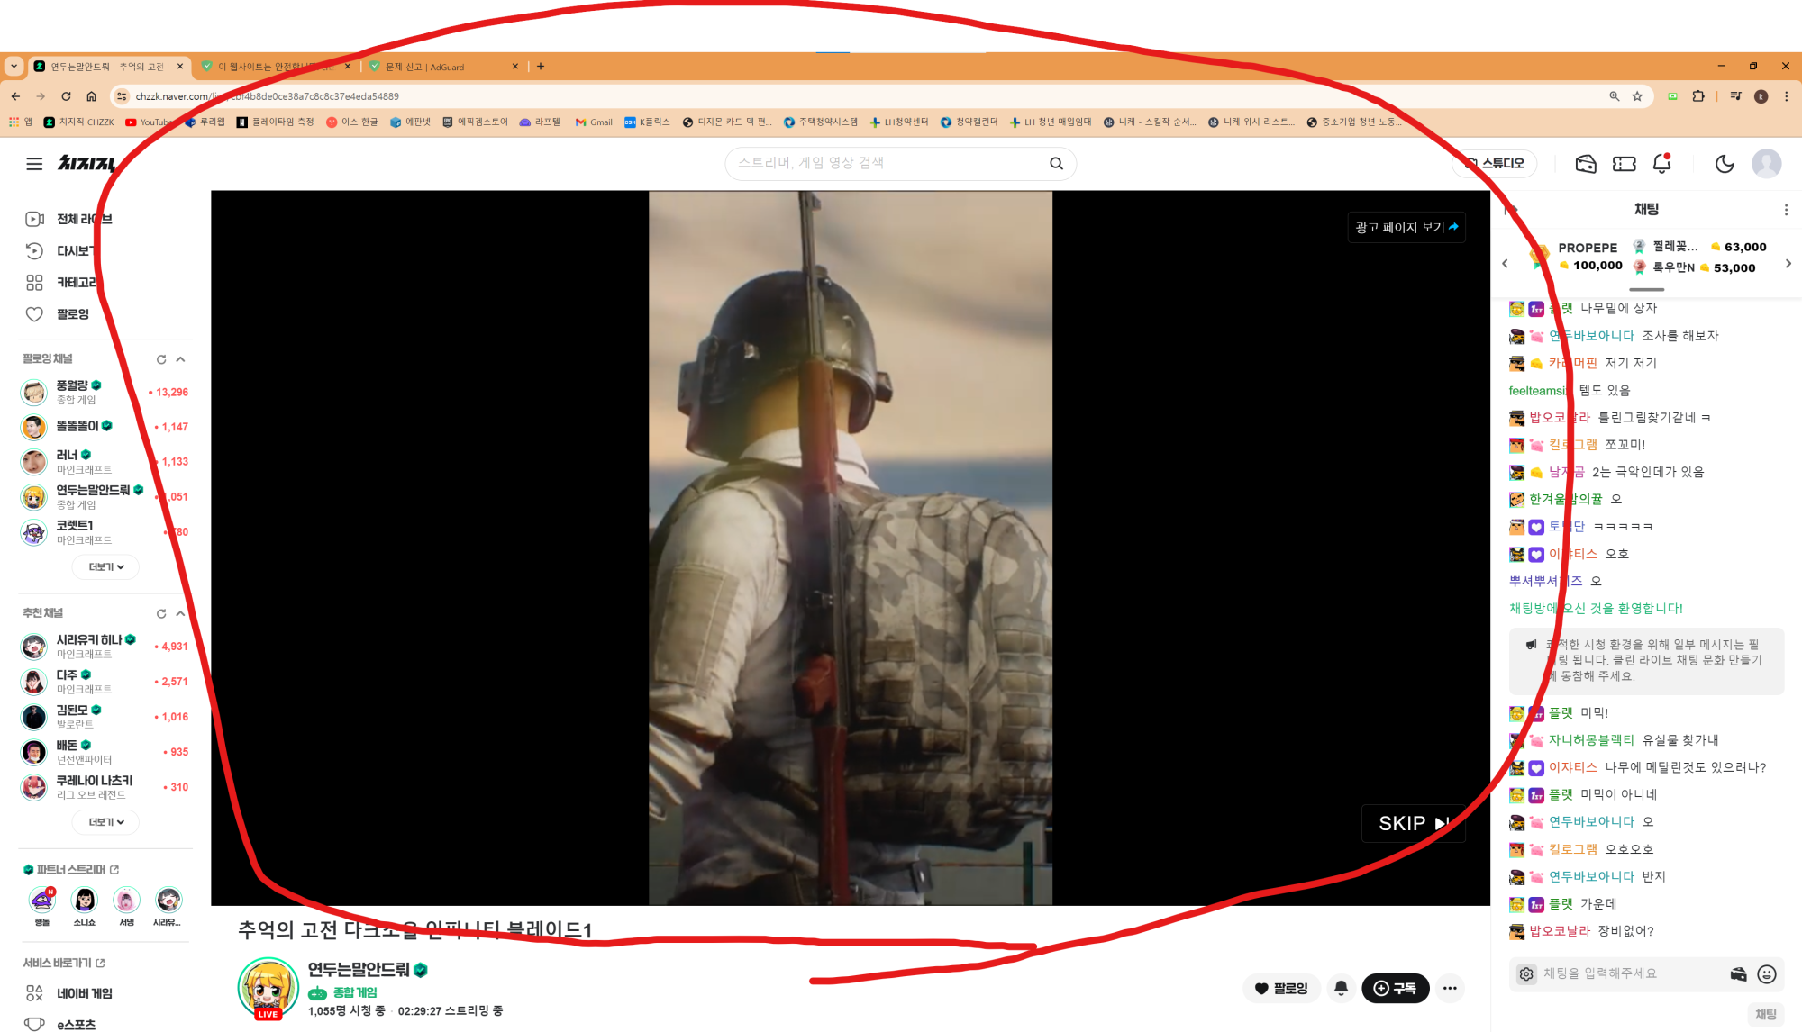Viewport: 1802px width, 1032px height.
Task: Open the hamburger menu beside the Chzzk logo
Action: coord(34,164)
